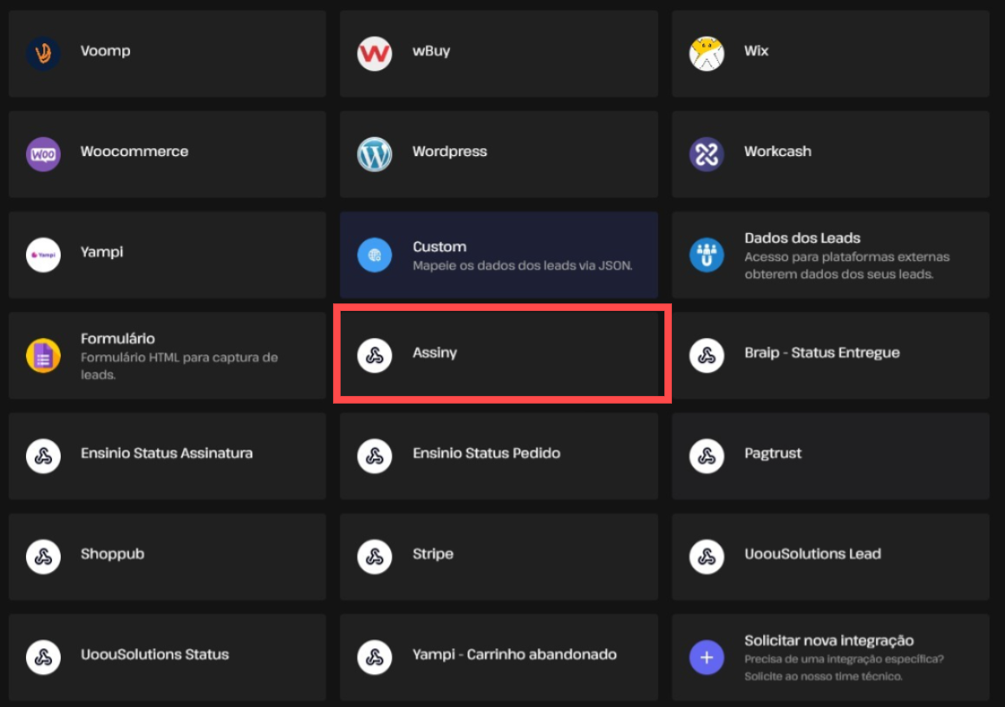Click the plus icon for Solicitar nova integração
This screenshot has width=1005, height=707.
[x=707, y=657]
